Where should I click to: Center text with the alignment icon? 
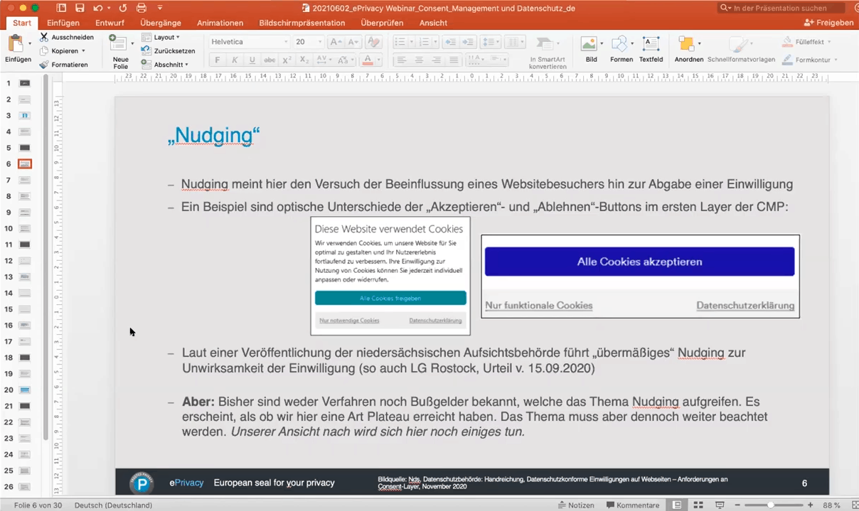(x=419, y=60)
